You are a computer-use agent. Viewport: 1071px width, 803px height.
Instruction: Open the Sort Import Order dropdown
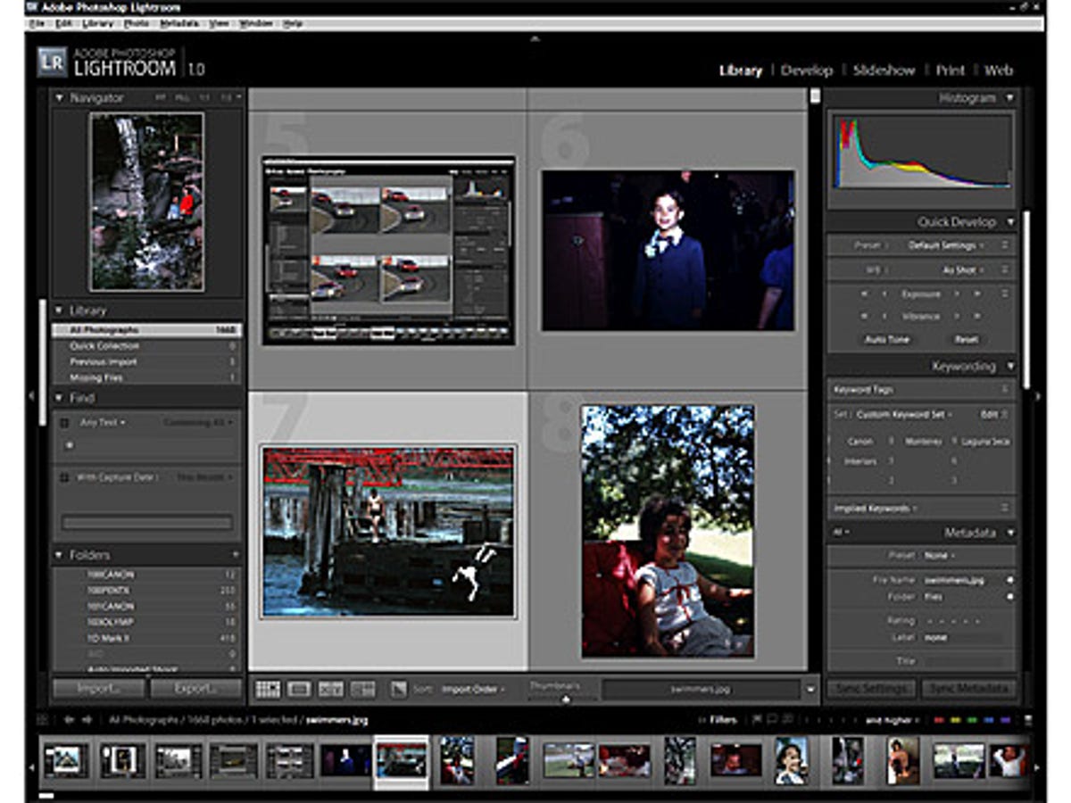pyautogui.click(x=472, y=690)
